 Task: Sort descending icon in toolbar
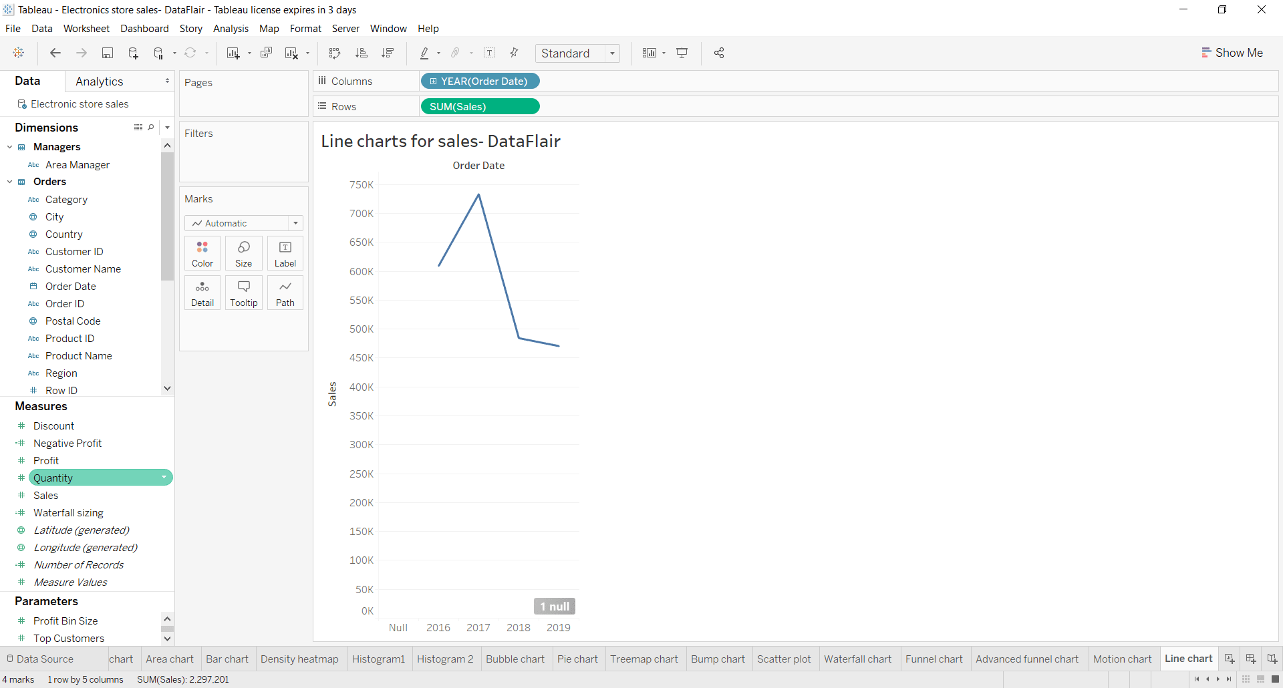(x=388, y=53)
